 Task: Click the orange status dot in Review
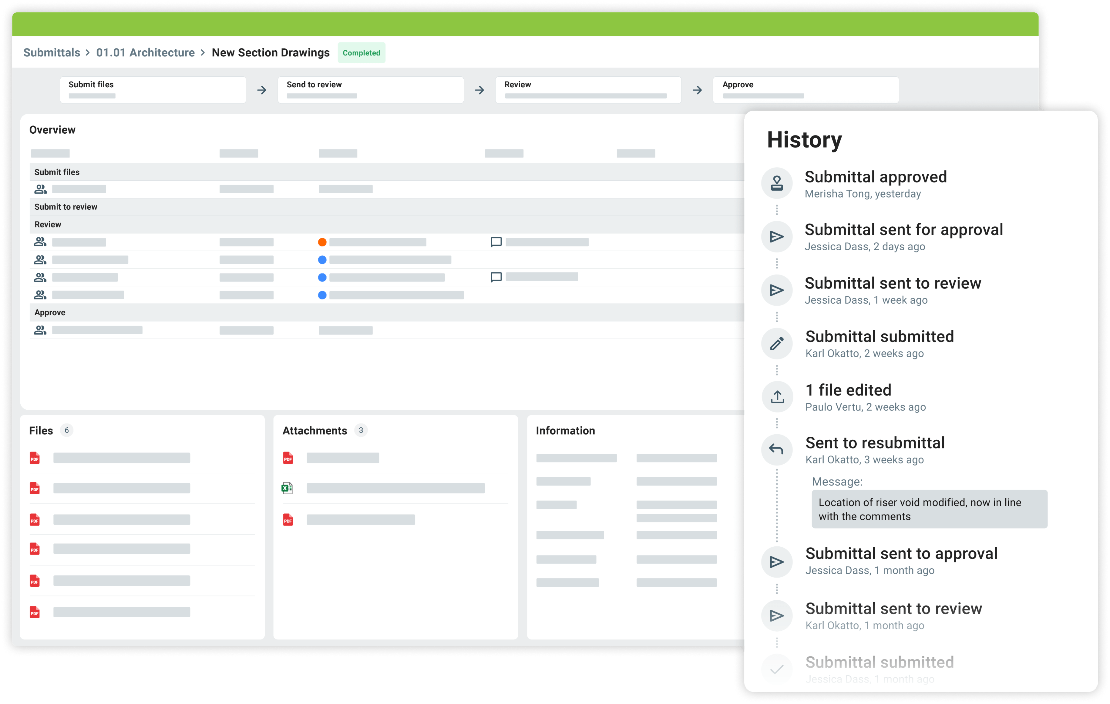pyautogui.click(x=322, y=242)
